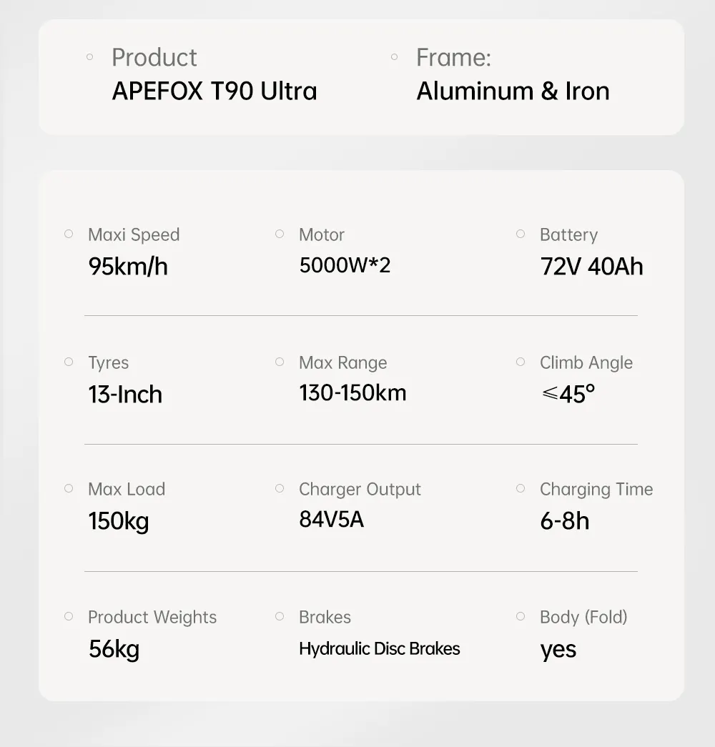Select the circle next to Climb Angle

[521, 362]
